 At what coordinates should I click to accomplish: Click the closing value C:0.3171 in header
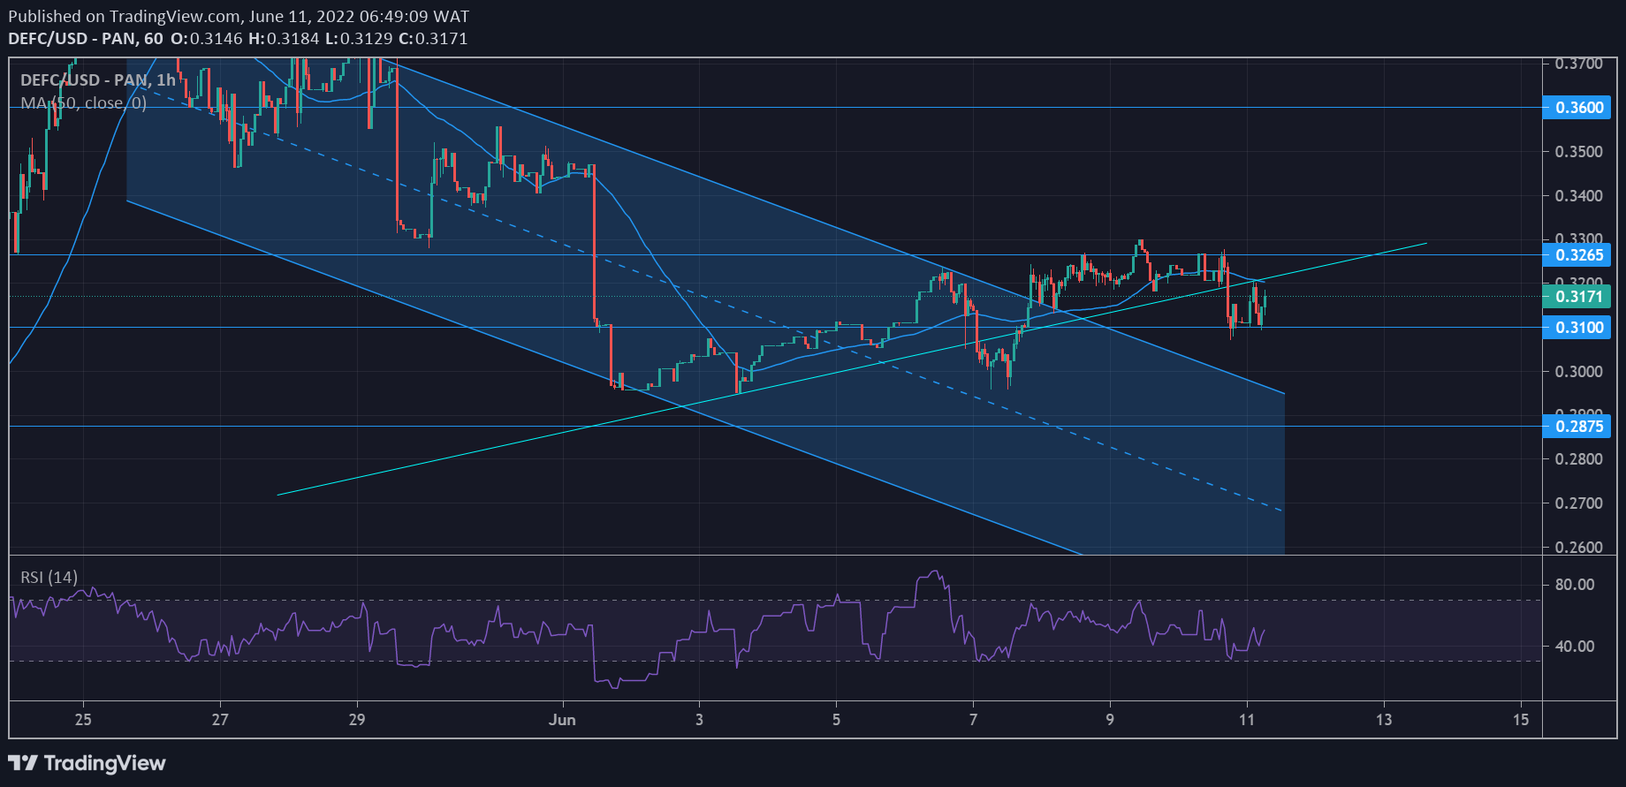[433, 39]
